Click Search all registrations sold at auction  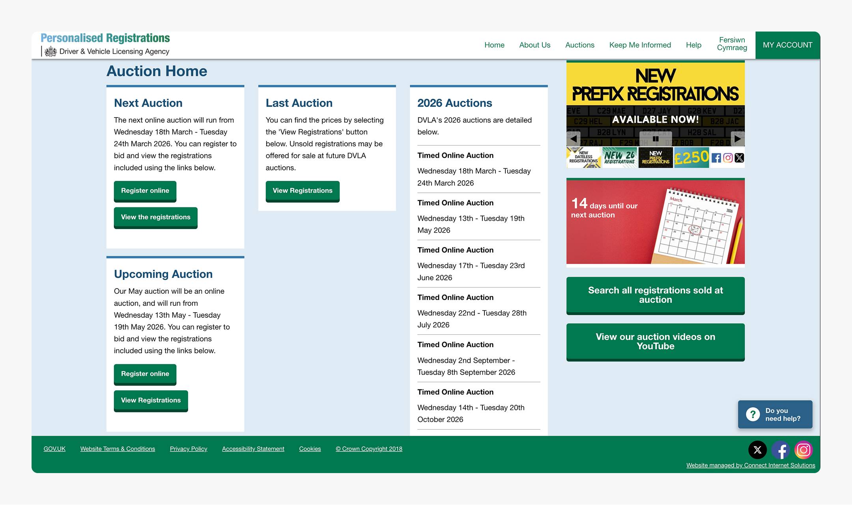(x=655, y=295)
